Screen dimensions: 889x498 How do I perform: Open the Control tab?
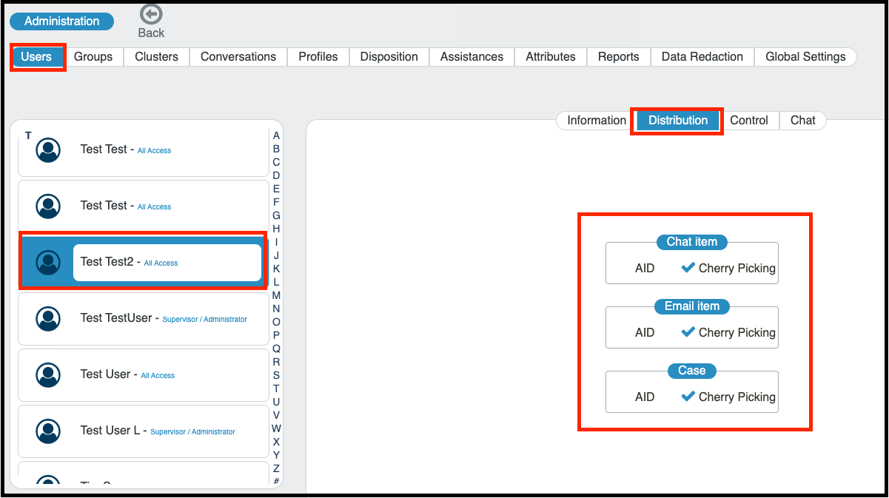pos(749,120)
